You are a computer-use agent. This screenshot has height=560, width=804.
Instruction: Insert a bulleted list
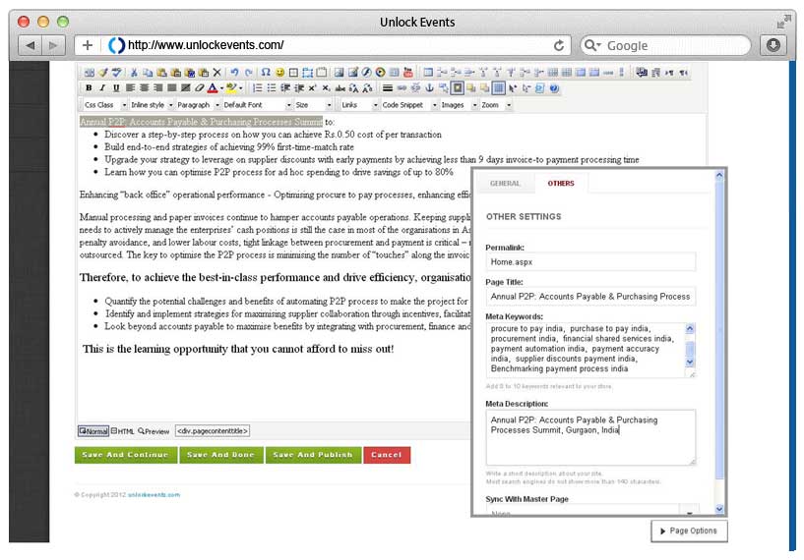tap(272, 88)
